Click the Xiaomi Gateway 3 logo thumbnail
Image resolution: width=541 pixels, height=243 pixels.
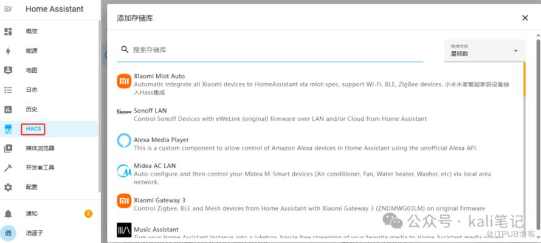coord(124,200)
